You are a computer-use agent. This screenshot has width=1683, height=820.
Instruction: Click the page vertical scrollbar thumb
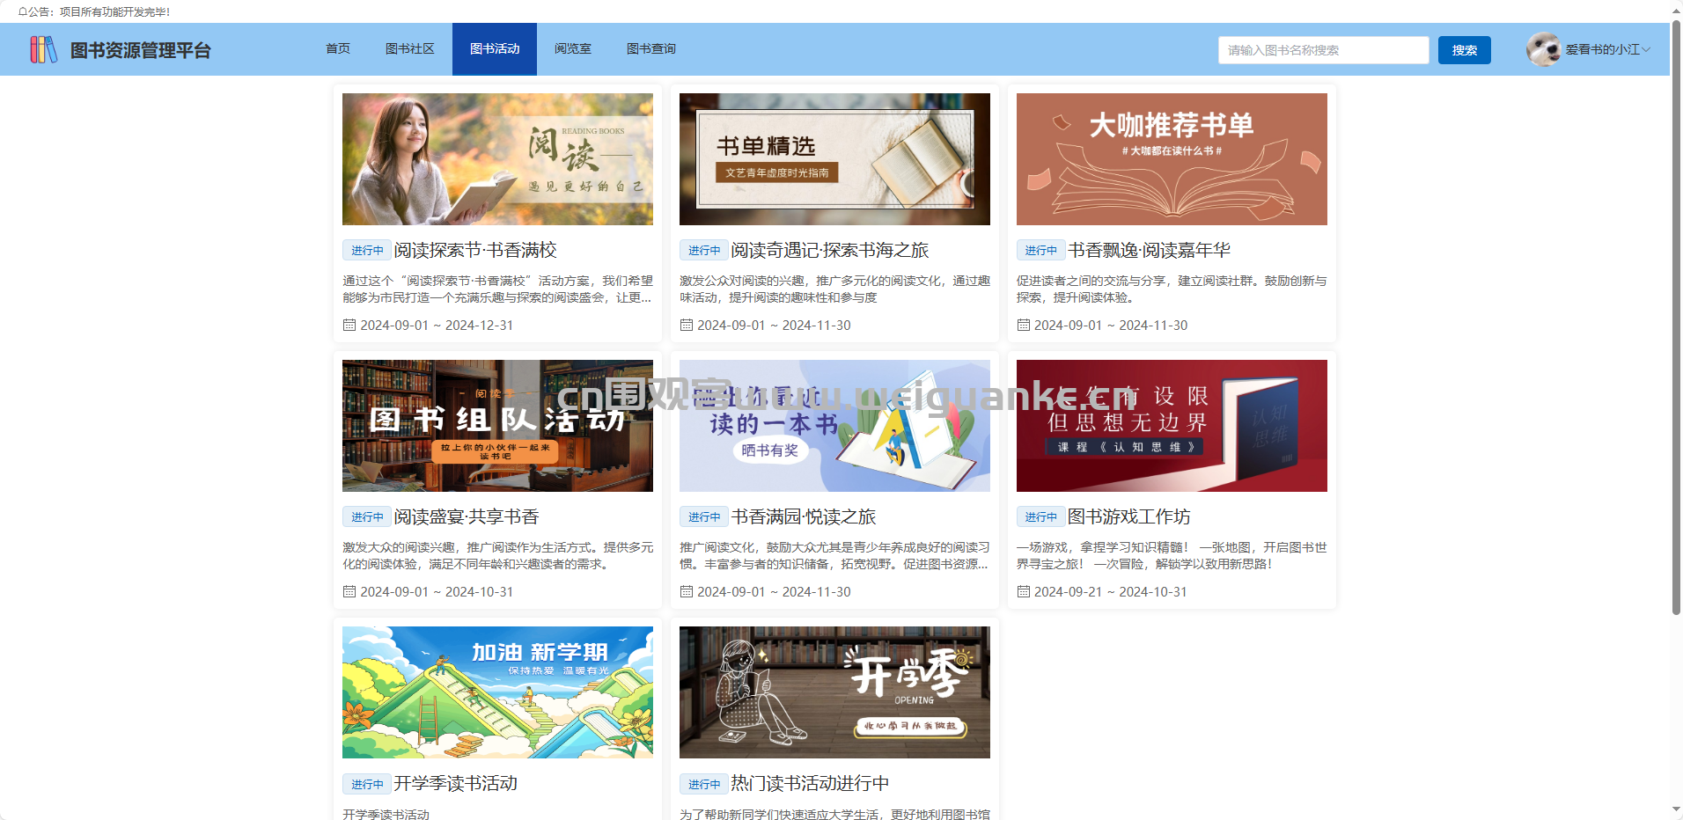(1676, 317)
